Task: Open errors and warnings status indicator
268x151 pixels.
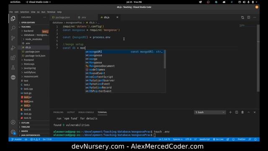Action: click(35, 139)
